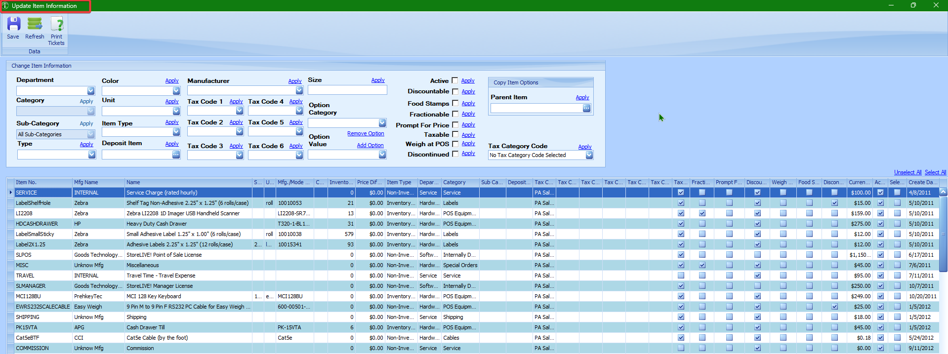Expand the Manufacturer dropdown
The image size is (948, 354).
click(x=299, y=90)
